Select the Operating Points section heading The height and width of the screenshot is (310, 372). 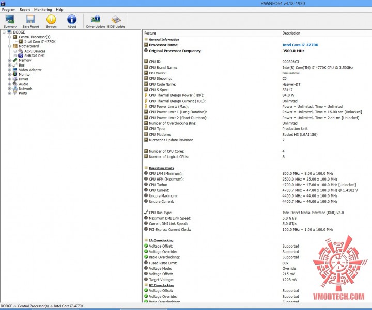click(x=161, y=168)
